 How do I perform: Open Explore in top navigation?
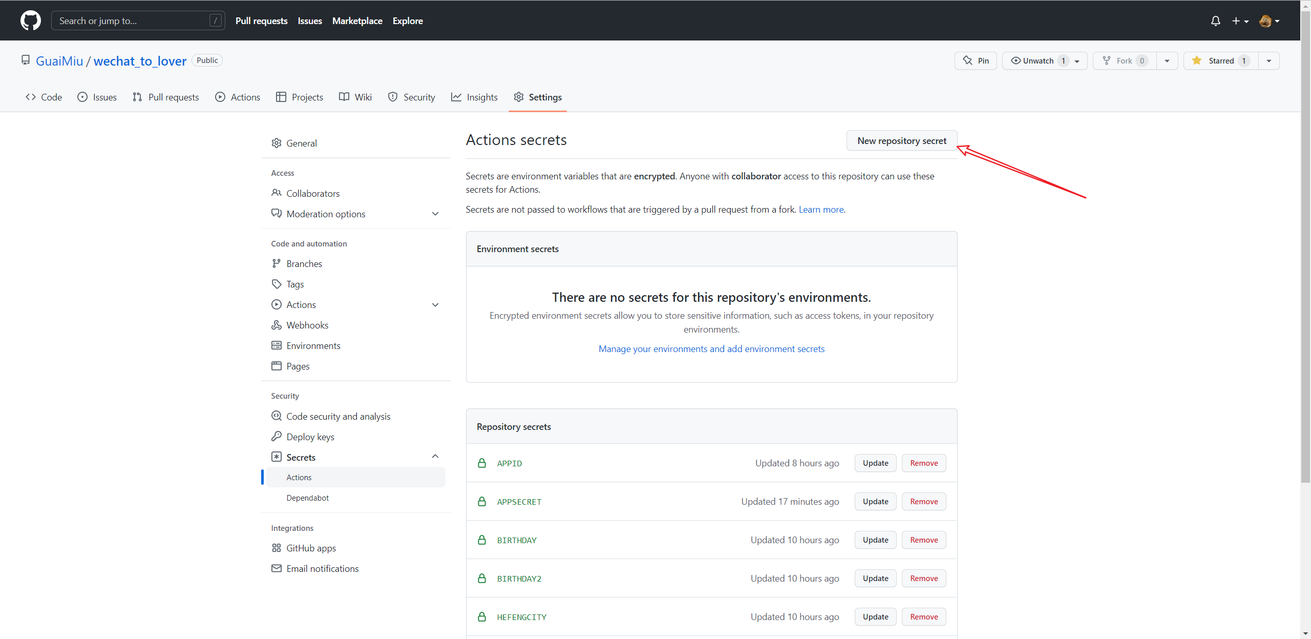coord(408,21)
